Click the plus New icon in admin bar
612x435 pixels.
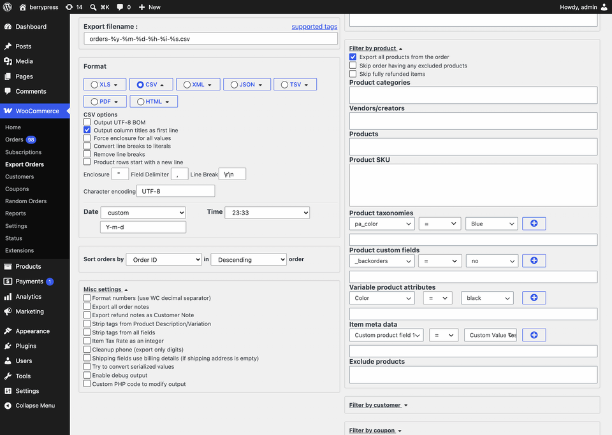[142, 7]
